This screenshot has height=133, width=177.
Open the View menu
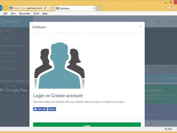(13, 13)
